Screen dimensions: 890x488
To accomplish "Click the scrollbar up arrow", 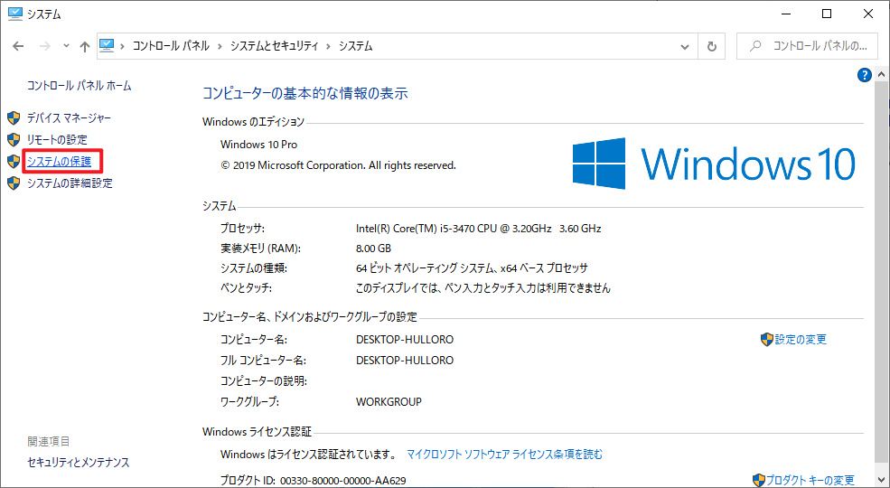I will tap(881, 74).
